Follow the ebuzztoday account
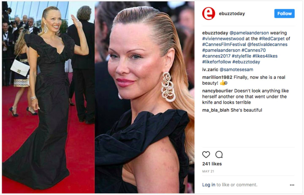The image size is (304, 195). click(x=285, y=14)
